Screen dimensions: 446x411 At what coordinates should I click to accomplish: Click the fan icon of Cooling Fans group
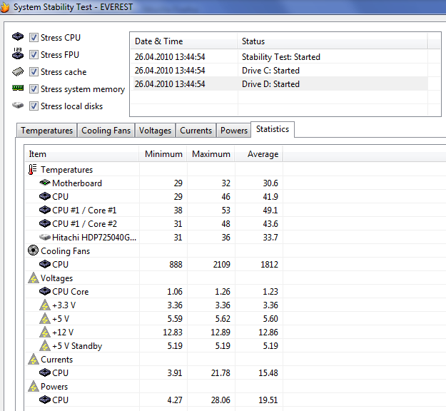click(33, 250)
